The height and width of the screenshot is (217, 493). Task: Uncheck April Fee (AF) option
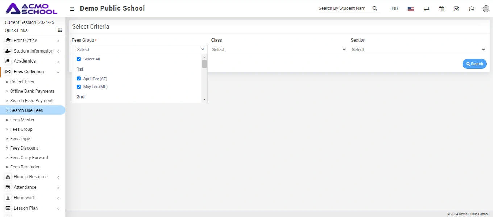(x=79, y=79)
